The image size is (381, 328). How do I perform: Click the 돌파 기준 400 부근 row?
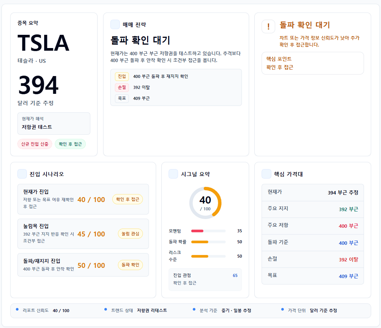click(x=313, y=243)
